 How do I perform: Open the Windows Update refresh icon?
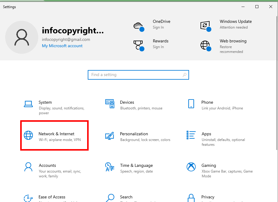click(206, 26)
